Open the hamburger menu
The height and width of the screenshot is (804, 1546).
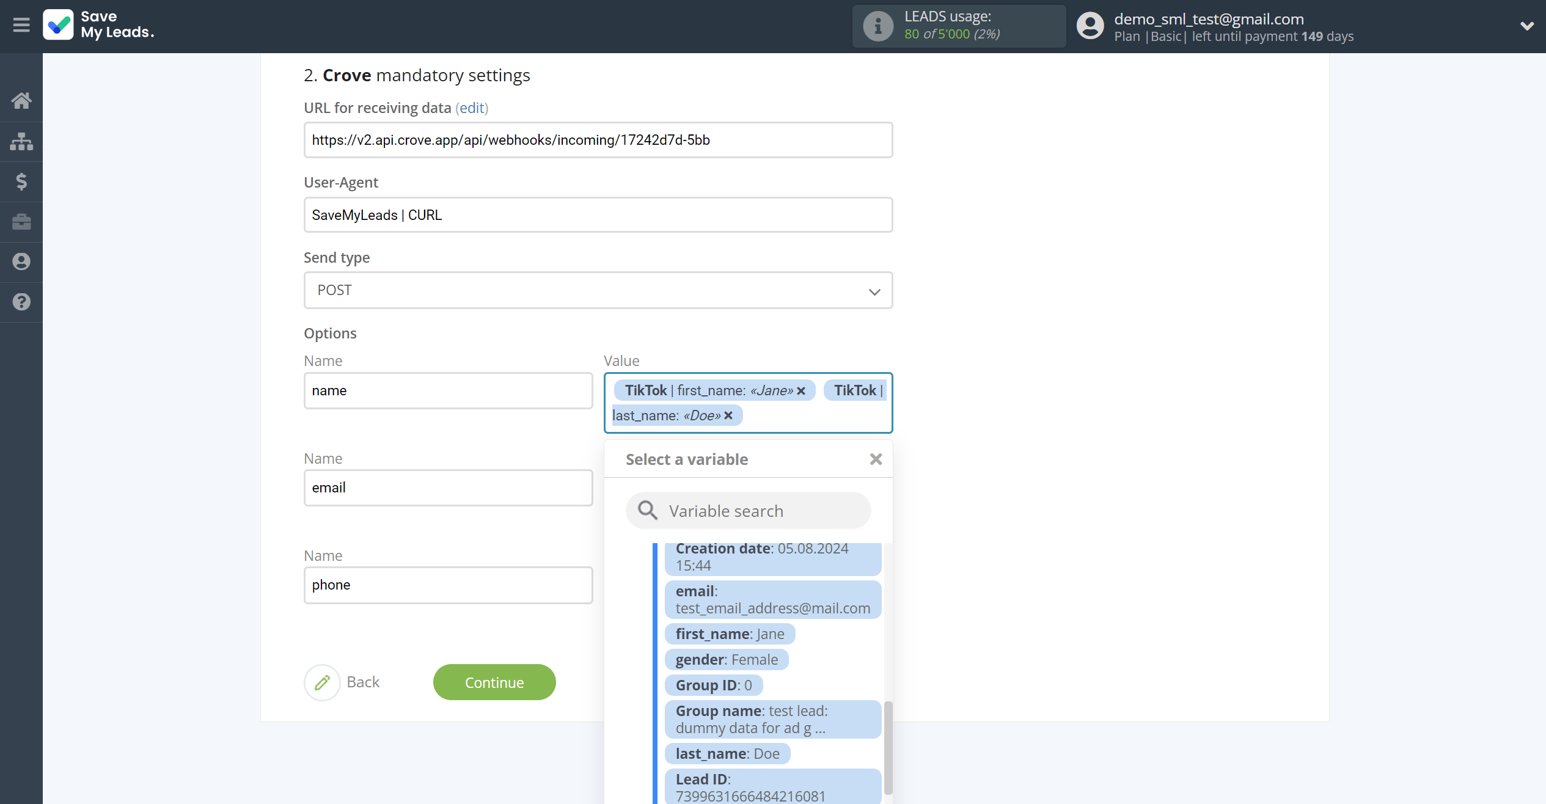point(21,25)
